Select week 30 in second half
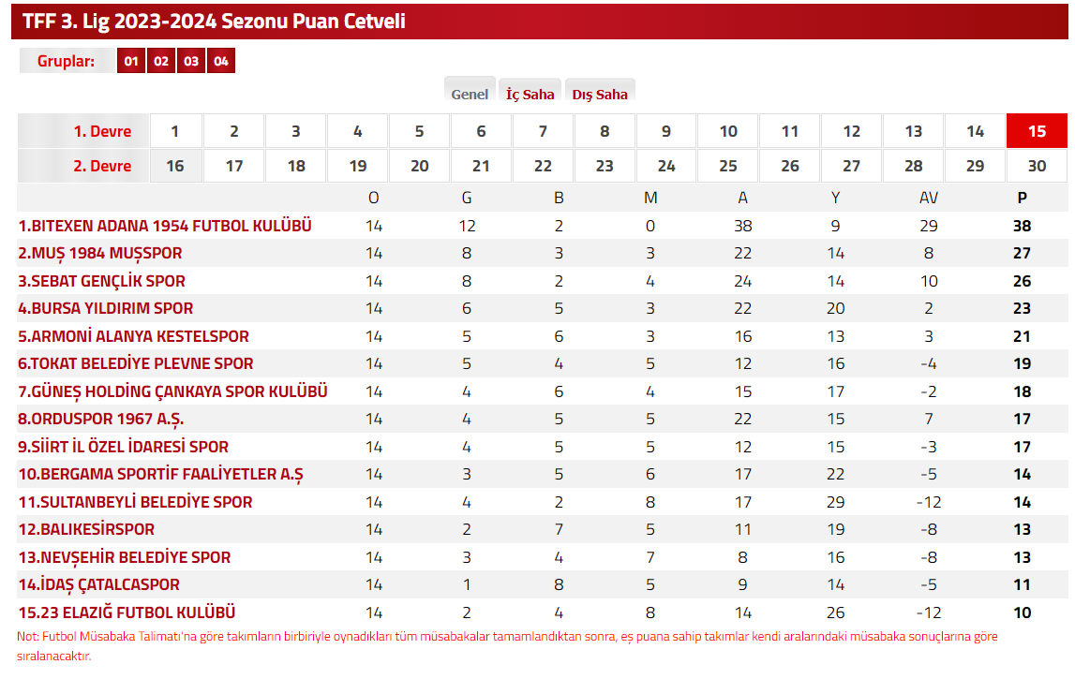Viewport: 1075px width, 679px height. pos(1037,166)
